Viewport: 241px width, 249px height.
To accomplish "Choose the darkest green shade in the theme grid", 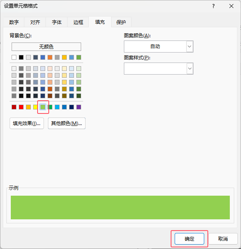I will click(79, 96).
